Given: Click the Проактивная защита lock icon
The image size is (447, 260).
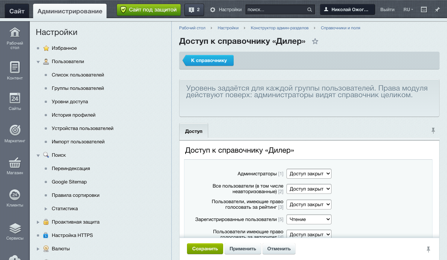Looking at the screenshot, I should tap(46, 222).
